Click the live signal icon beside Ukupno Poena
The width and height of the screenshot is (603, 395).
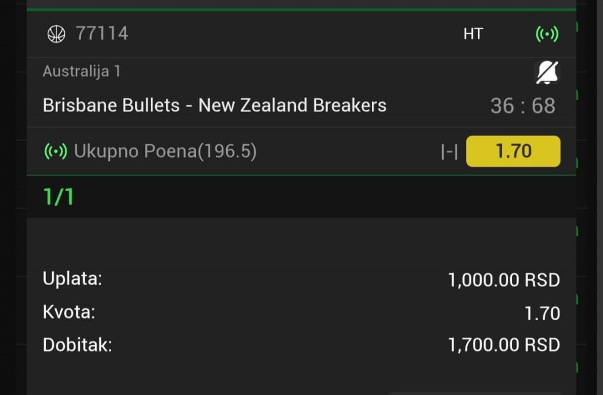tap(56, 152)
